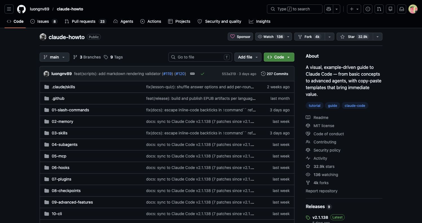The image size is (422, 223).
Task: Open the 207 Commits history link
Action: point(275,74)
